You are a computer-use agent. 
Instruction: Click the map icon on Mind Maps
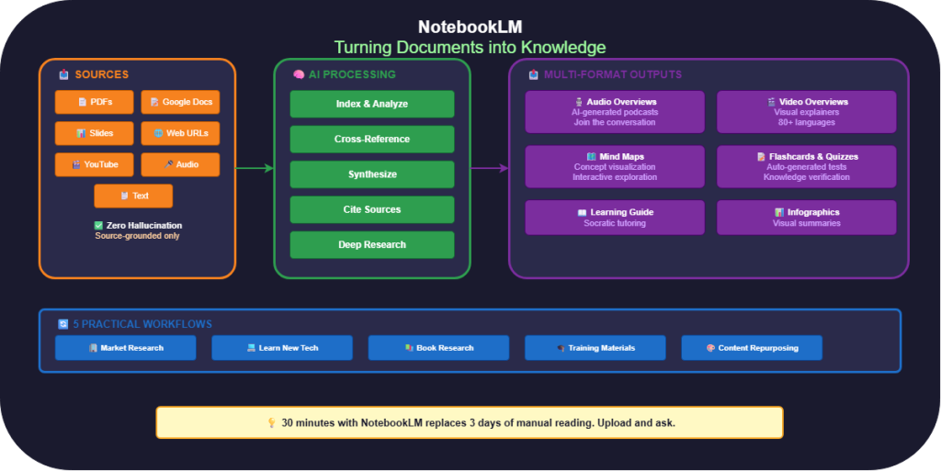(x=592, y=156)
